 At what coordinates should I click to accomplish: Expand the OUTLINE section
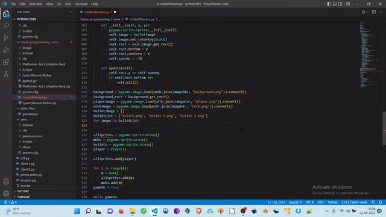point(44,191)
